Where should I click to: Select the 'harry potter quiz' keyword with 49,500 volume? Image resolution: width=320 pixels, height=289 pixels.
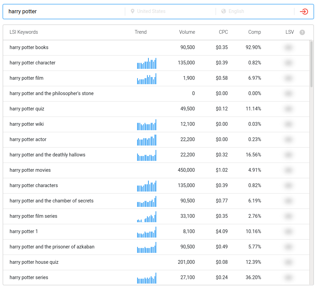click(x=27, y=109)
